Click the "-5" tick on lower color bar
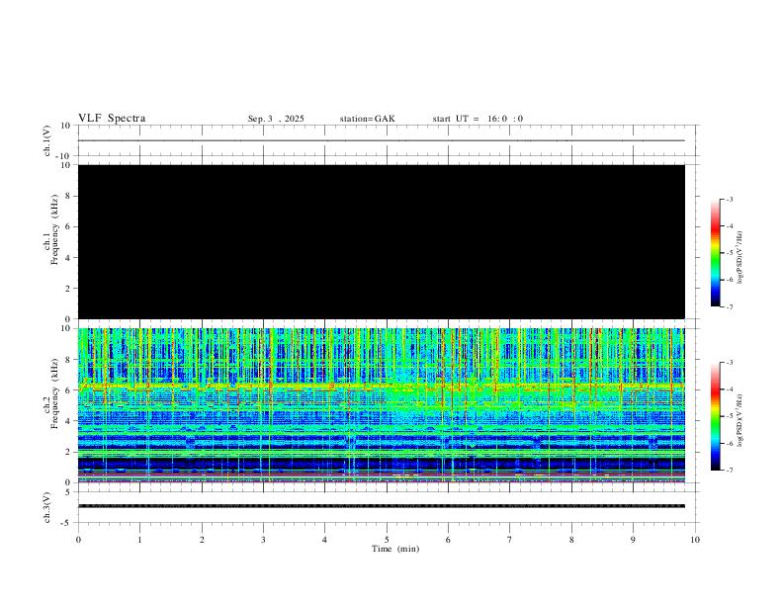 pos(730,416)
